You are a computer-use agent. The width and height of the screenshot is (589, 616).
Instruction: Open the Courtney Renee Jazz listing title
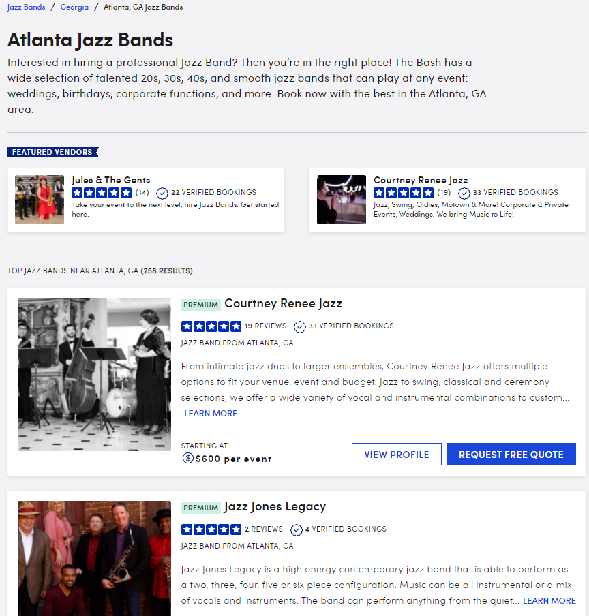click(x=283, y=304)
